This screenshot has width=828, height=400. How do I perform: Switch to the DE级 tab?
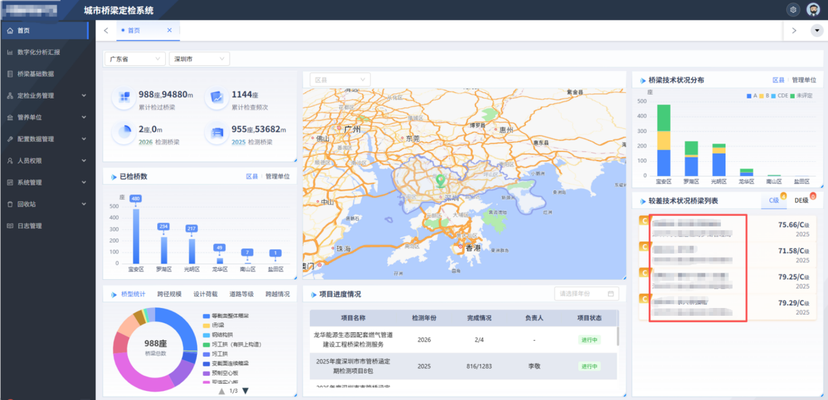coord(802,201)
